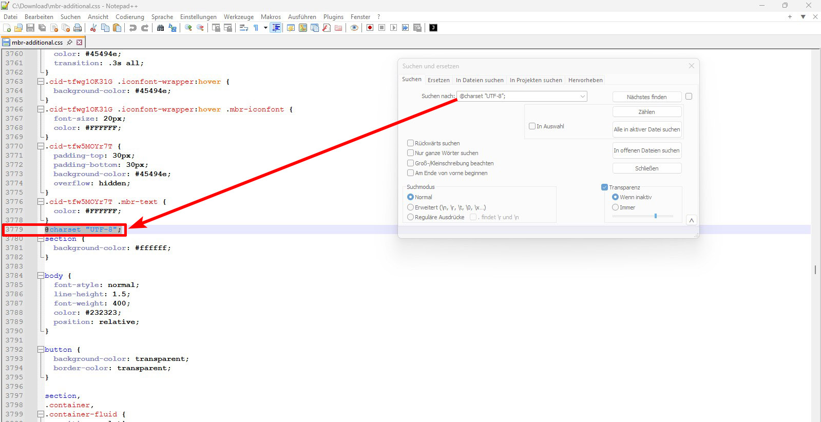Click the Undo arrow icon

click(x=133, y=28)
